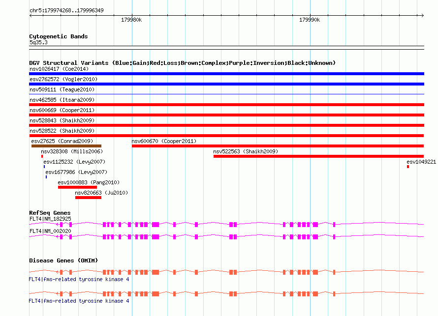Click the 179980k ruler tick label
The width and height of the screenshot is (438, 316).
pos(131,20)
